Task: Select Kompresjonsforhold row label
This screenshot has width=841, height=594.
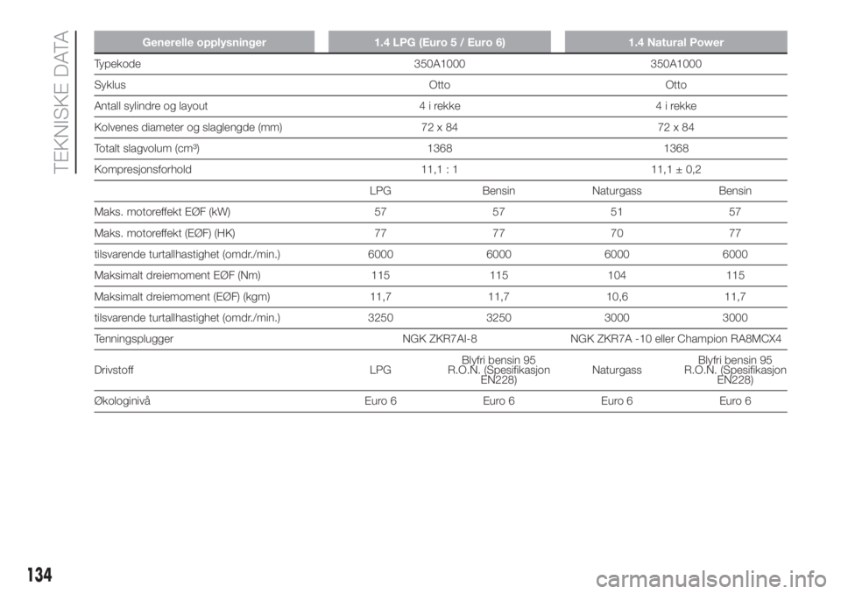Action: pyautogui.click(x=143, y=170)
